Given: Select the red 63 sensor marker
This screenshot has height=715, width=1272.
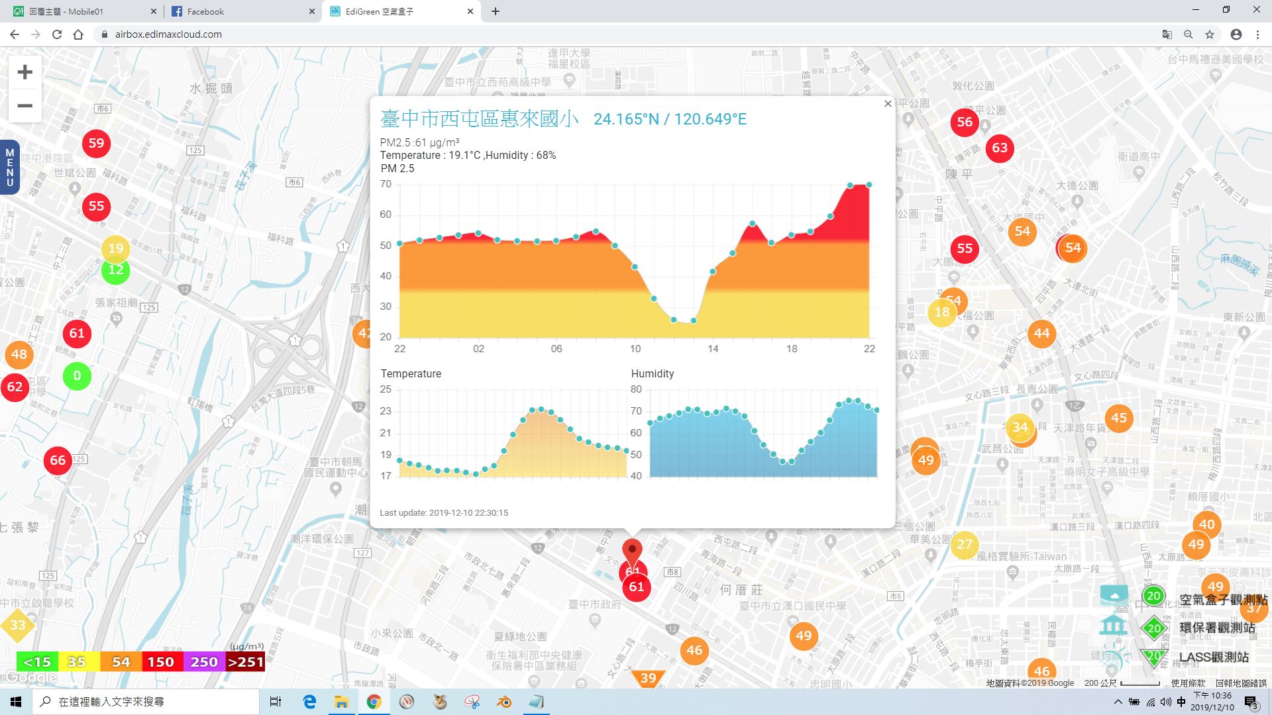Looking at the screenshot, I should (1000, 148).
